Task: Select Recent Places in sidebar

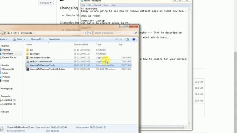Action: click(x=9, y=58)
